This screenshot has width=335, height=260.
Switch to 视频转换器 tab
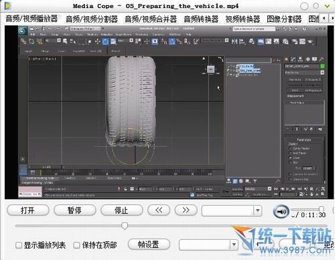[243, 19]
